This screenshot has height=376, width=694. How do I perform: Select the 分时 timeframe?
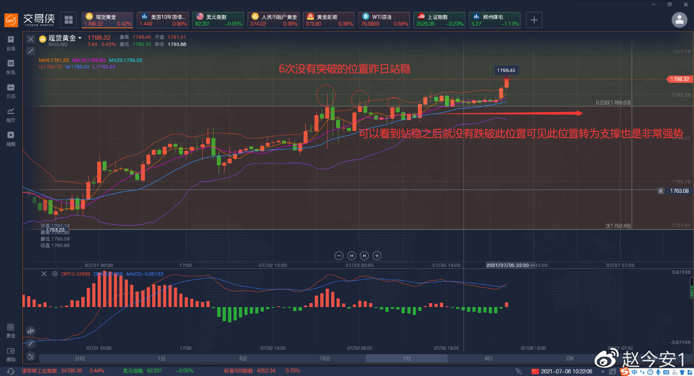80,358
